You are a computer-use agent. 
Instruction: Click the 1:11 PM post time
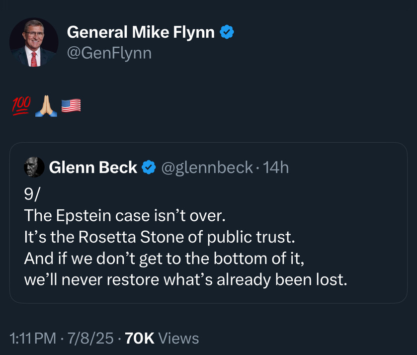click(x=33, y=338)
